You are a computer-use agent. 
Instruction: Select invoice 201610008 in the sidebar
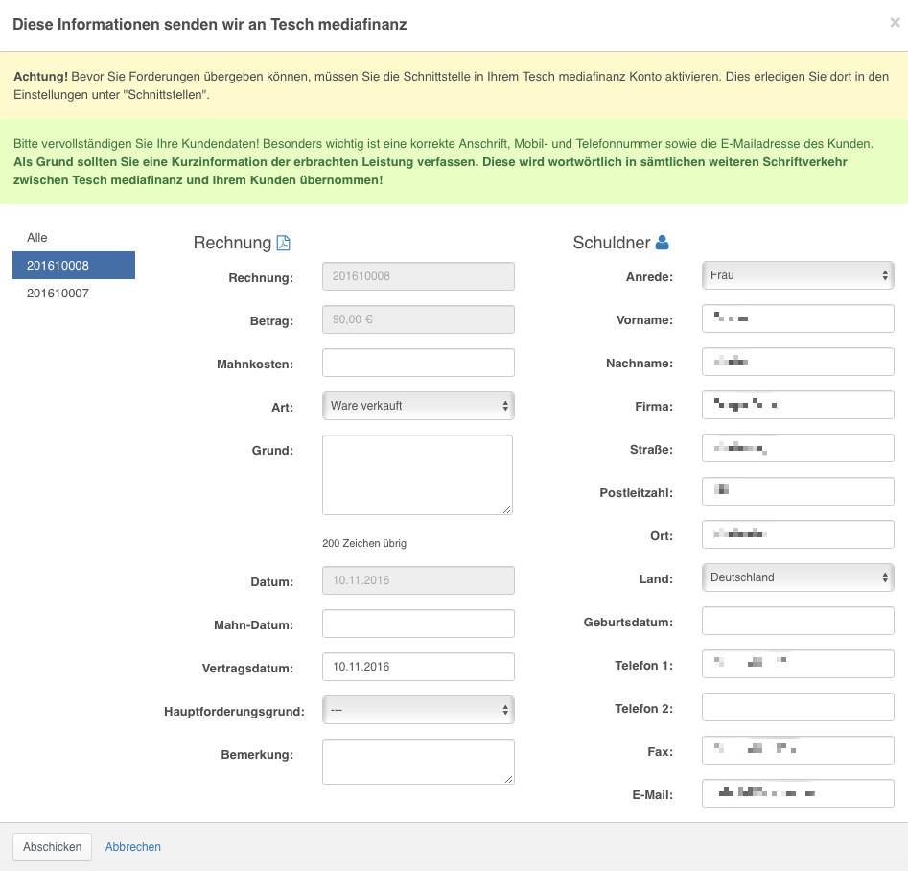74,266
